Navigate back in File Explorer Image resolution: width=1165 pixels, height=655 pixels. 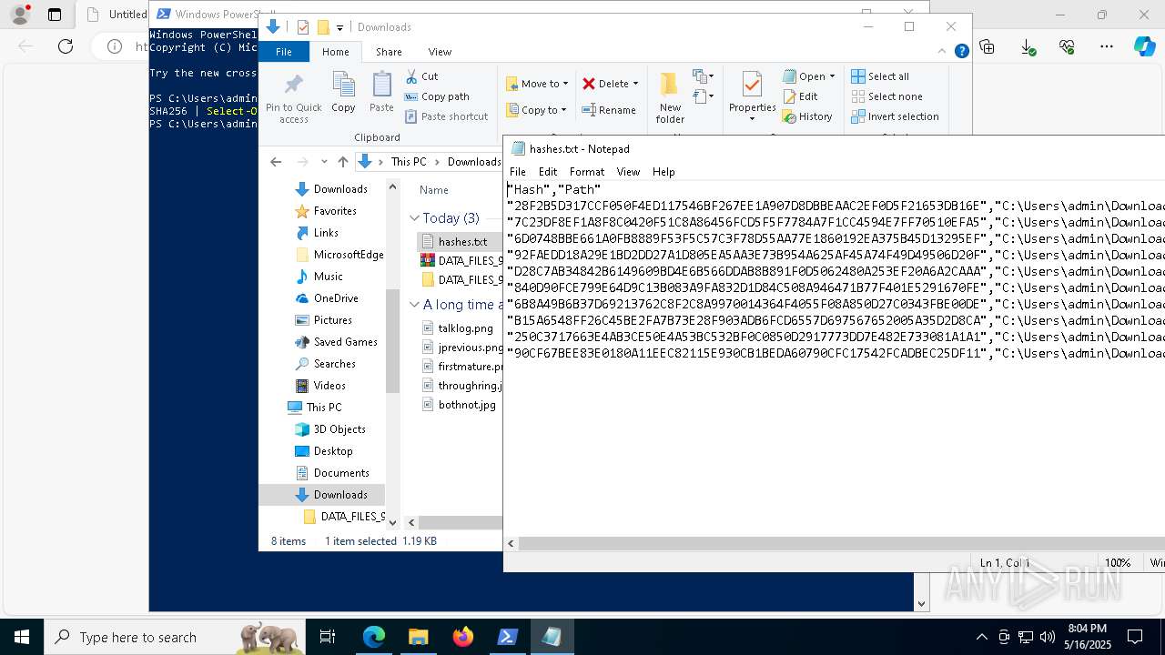coord(276,162)
